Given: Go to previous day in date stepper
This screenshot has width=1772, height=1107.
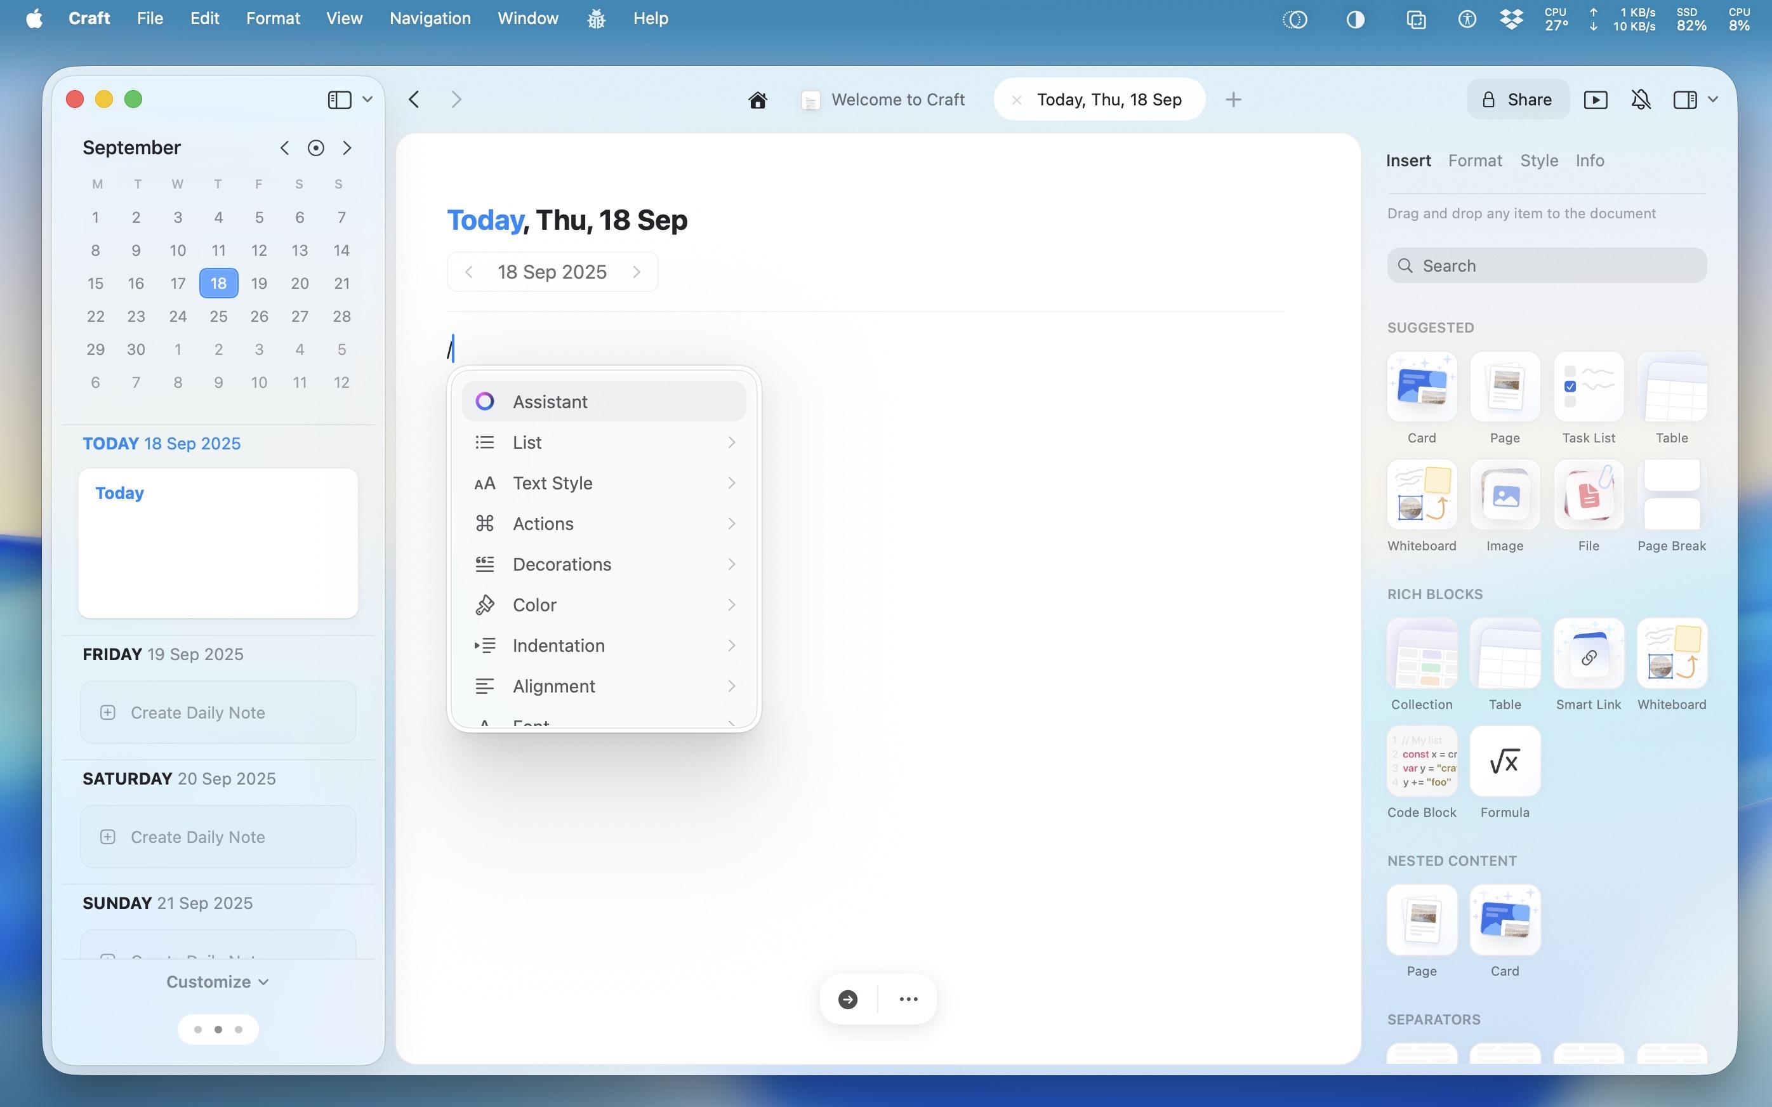Looking at the screenshot, I should (469, 272).
